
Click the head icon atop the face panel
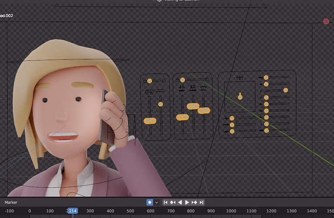click(240, 78)
